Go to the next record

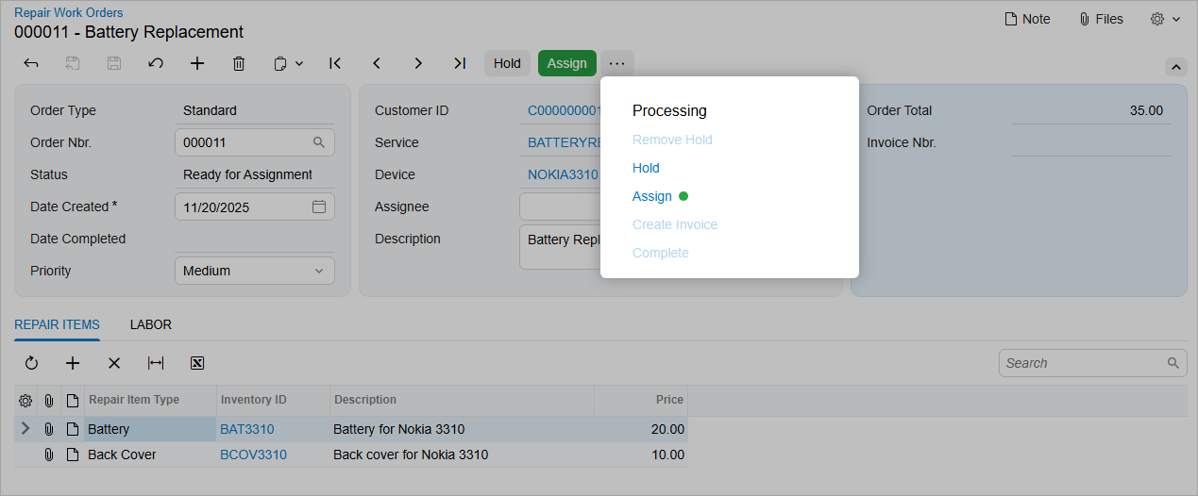(418, 63)
